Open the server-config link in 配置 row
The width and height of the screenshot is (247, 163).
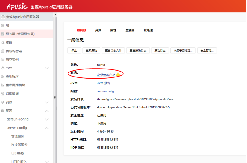coord(105,91)
